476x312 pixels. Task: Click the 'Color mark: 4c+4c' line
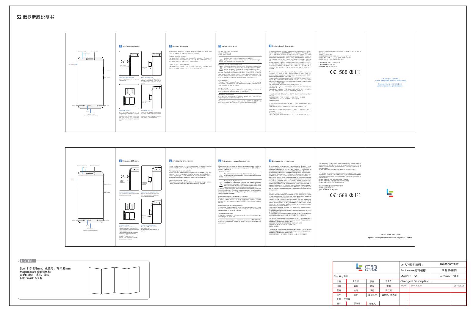[31, 278]
